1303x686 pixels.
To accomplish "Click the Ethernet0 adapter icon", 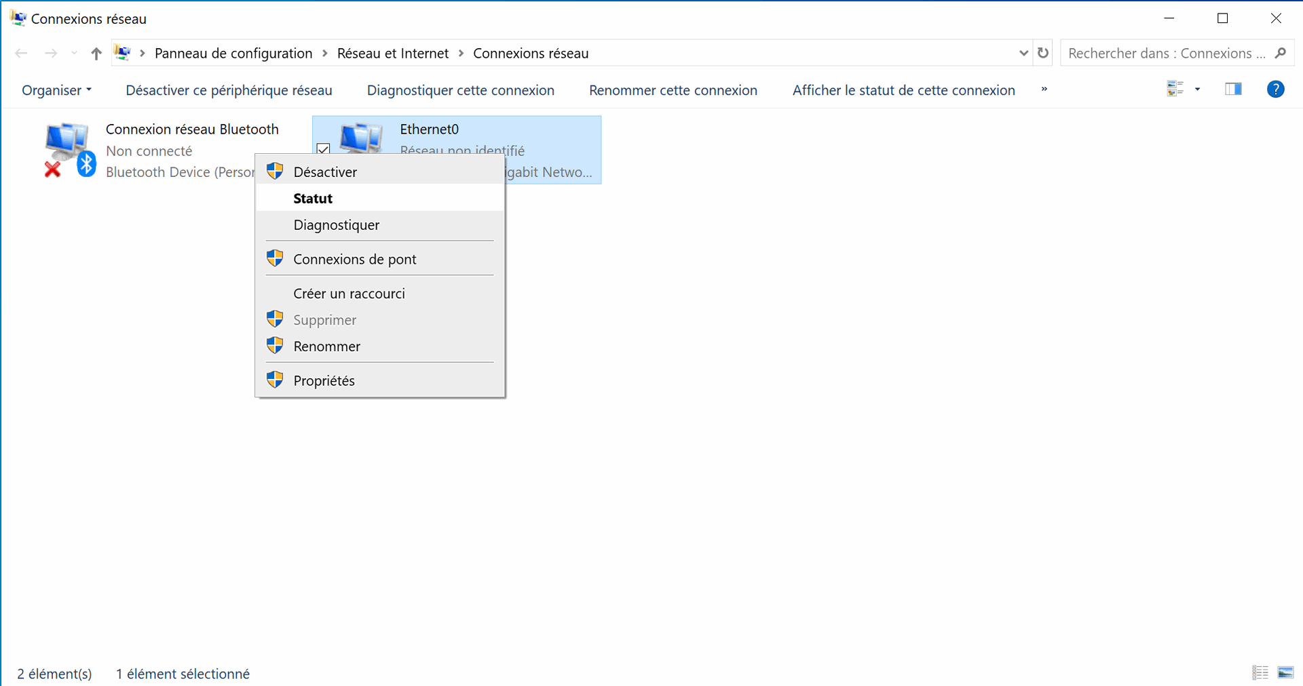I will tap(361, 138).
